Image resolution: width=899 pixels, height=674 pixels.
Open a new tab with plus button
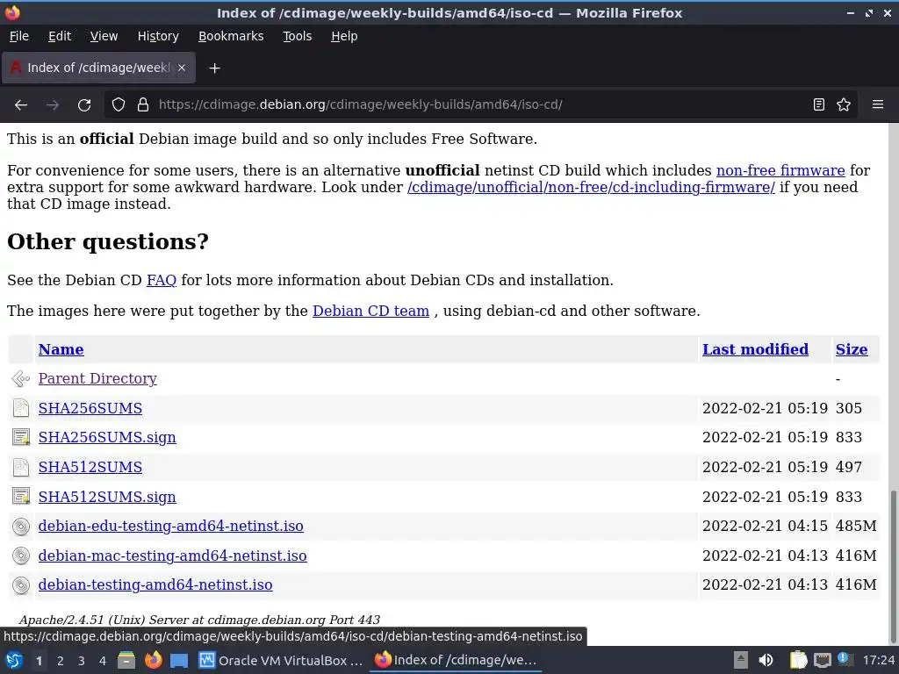coord(214,68)
